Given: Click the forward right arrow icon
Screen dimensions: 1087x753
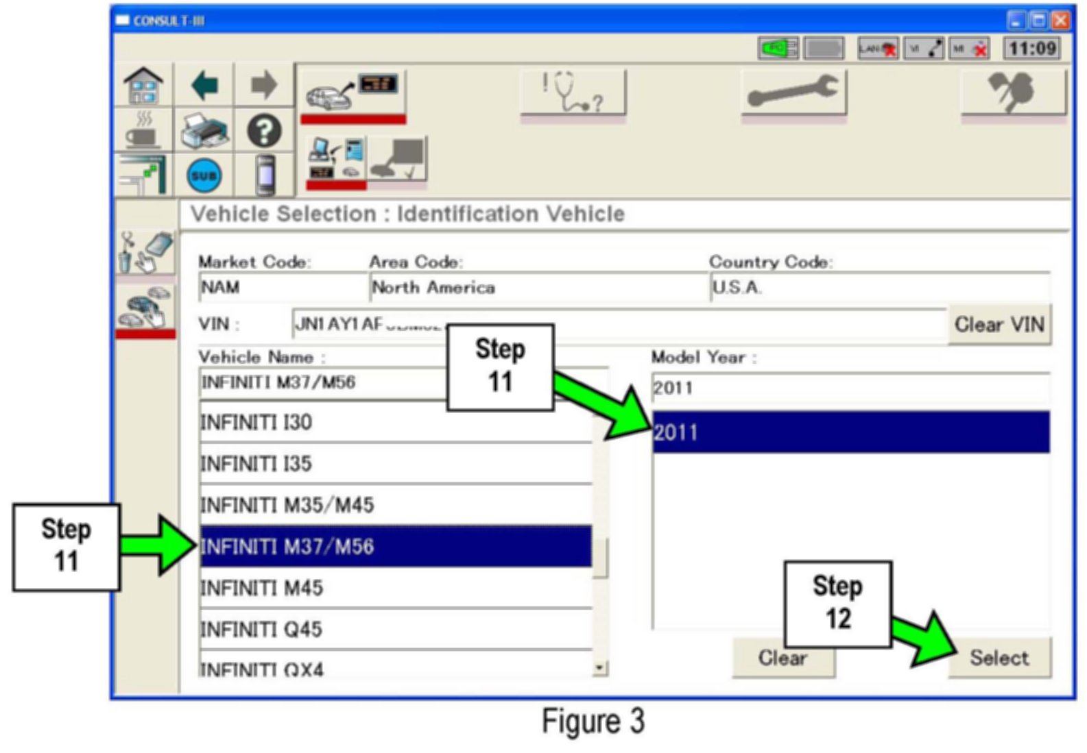Looking at the screenshot, I should click(x=264, y=86).
